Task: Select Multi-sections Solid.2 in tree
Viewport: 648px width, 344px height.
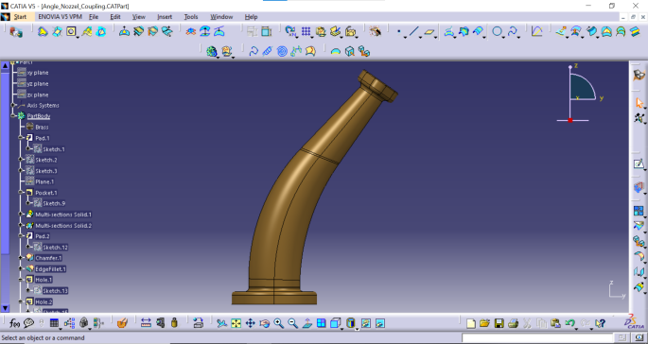Action: pos(63,226)
